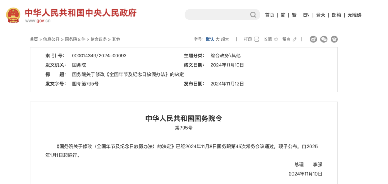Click the star icon next to 收藏

tap(276, 39)
